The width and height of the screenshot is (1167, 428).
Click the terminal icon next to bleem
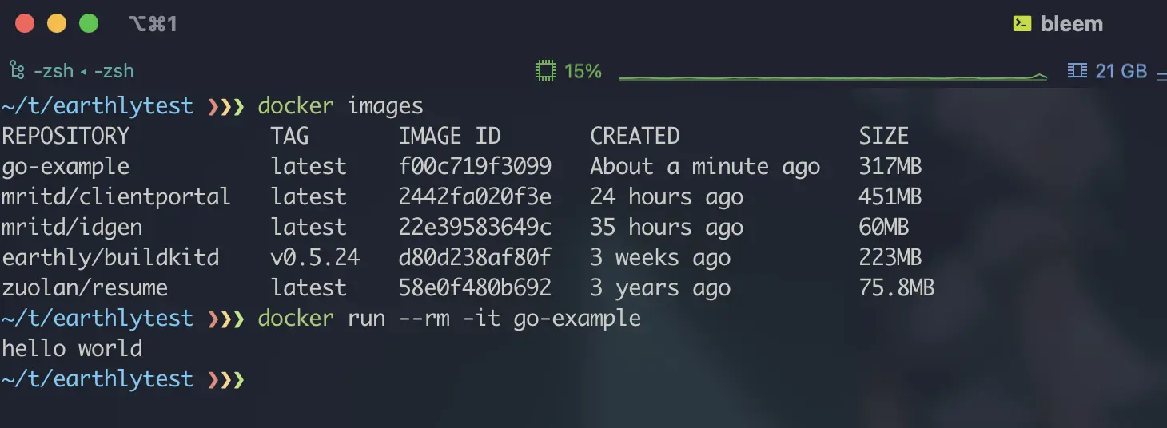(1022, 23)
